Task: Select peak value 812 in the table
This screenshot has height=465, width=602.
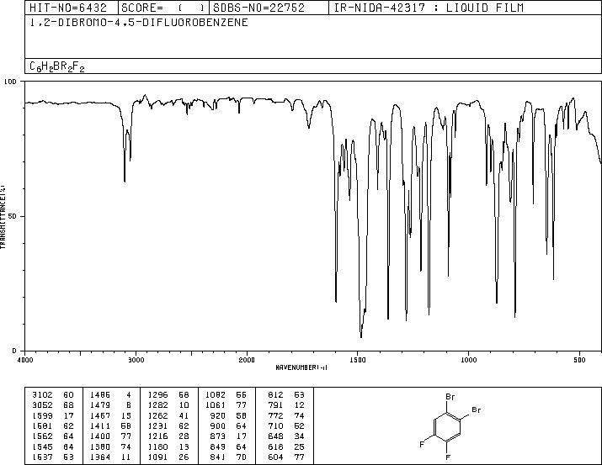Action: 275,395
